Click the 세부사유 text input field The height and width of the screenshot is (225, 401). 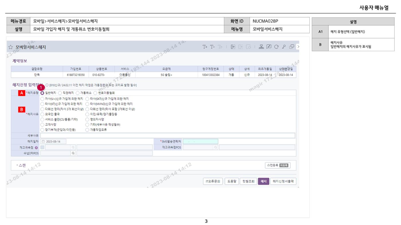pyautogui.click(x=168, y=135)
